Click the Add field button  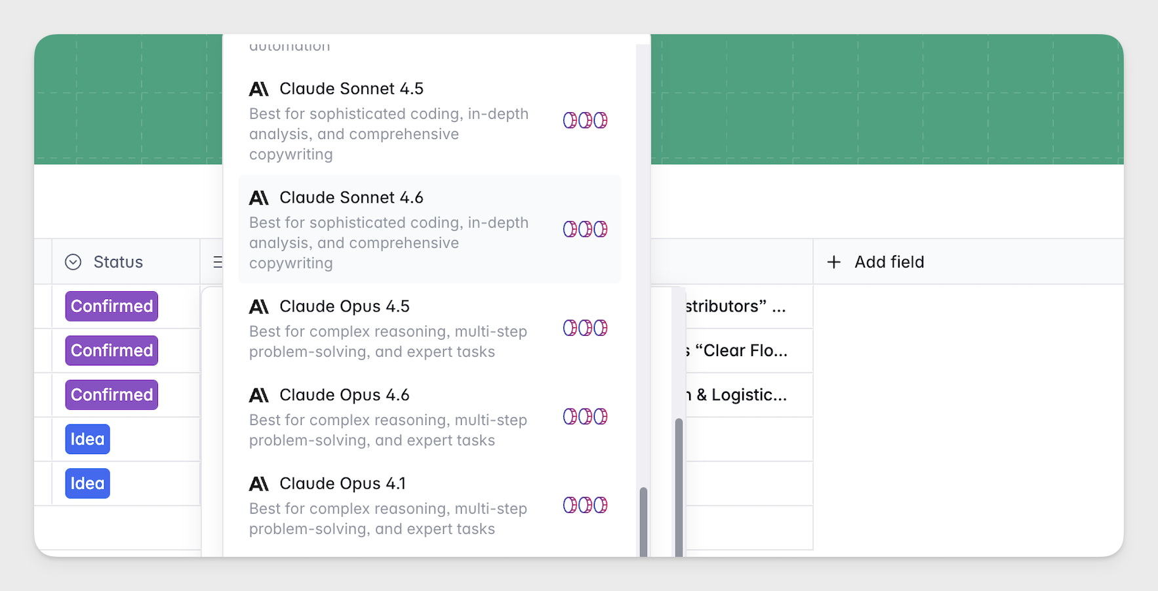pos(875,262)
